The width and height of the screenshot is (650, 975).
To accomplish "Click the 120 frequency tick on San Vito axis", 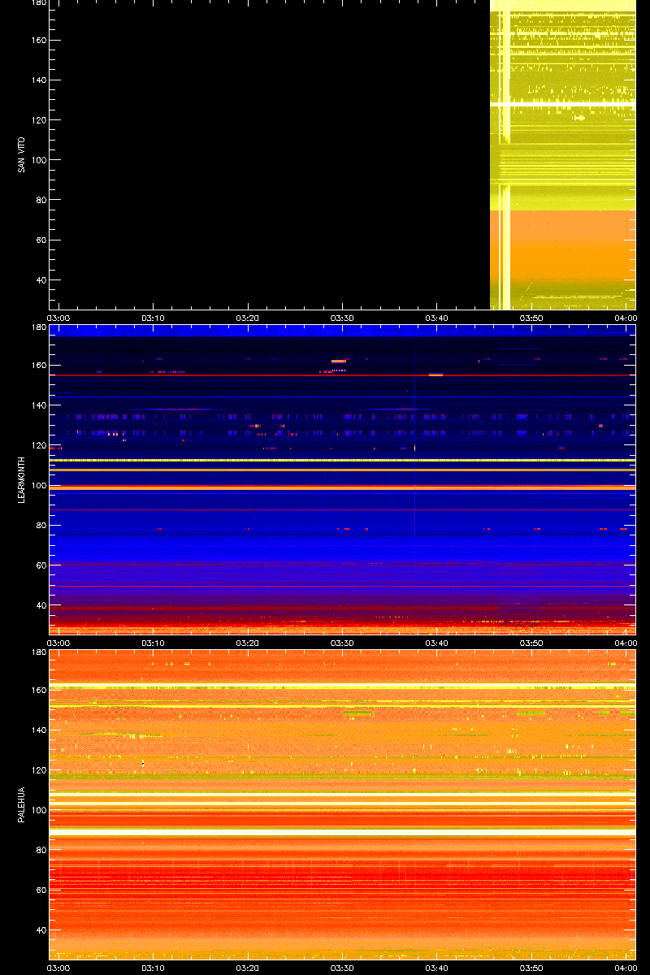I will tap(38, 120).
